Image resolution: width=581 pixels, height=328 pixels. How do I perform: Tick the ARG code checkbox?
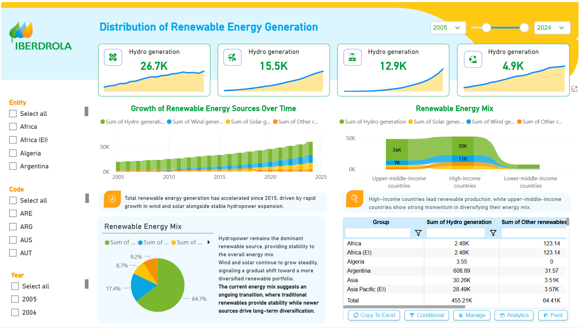(13, 227)
